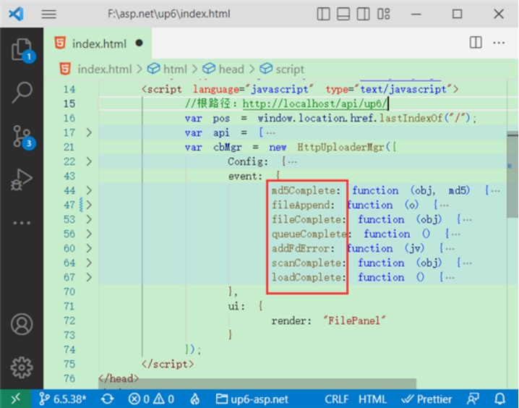The width and height of the screenshot is (519, 408).
Task: Expand folded md5Complete function at line 44
Action: tap(89, 190)
